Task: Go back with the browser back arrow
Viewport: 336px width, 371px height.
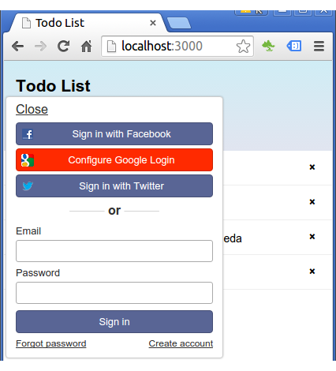Action: (18, 47)
